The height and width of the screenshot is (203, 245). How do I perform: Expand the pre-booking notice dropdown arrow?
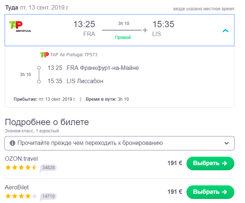pos(227,143)
